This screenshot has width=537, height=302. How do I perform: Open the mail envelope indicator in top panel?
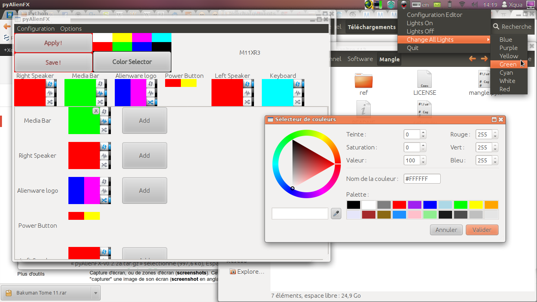tap(437, 5)
